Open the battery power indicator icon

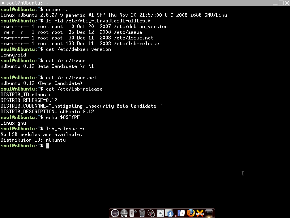coord(133,213)
